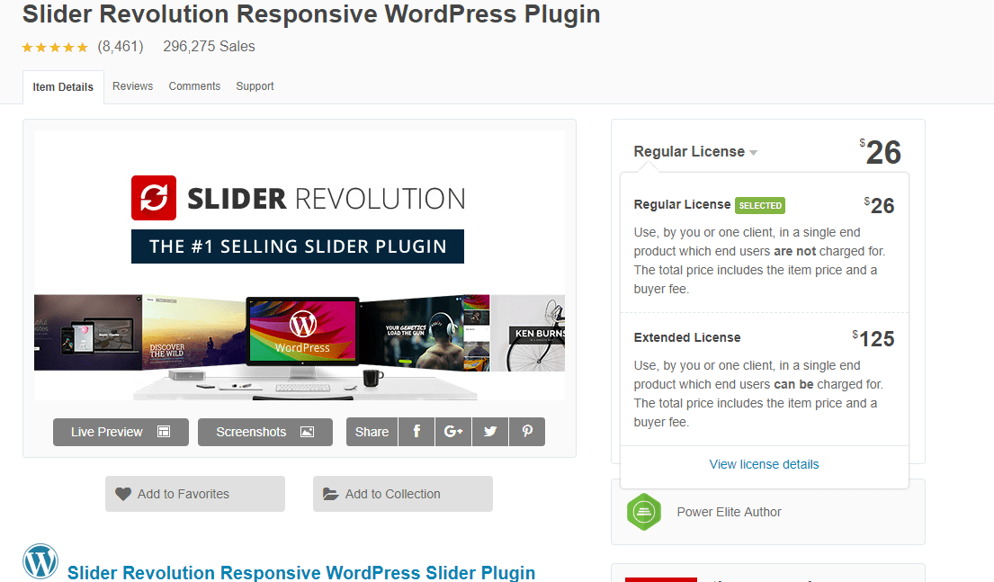Click the five-star rating stars

pyautogui.click(x=55, y=47)
